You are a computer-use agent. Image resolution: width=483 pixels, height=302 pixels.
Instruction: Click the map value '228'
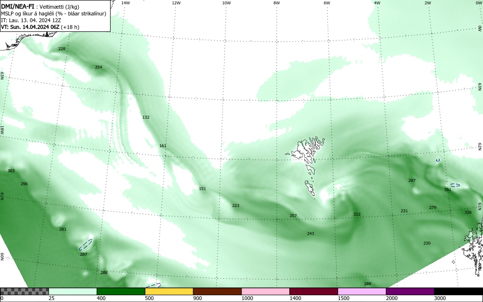point(62,49)
